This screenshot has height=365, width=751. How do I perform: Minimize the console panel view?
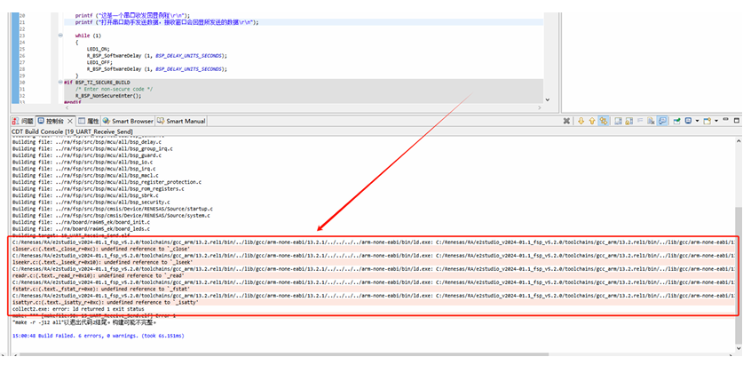(x=726, y=119)
